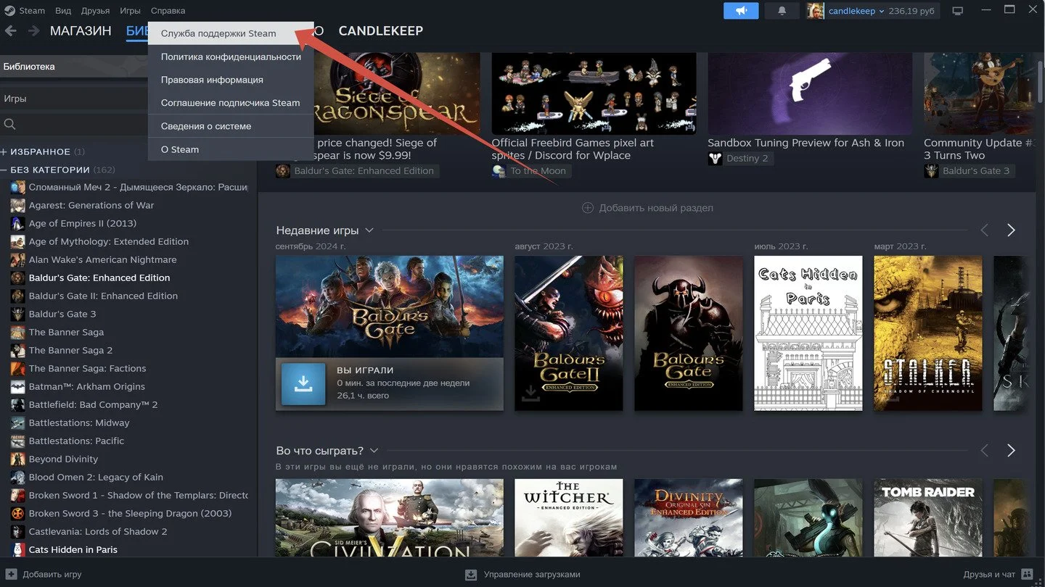This screenshot has height=587, width=1045.
Task: Switch to the МАГАЗИН tab
Action: pyautogui.click(x=81, y=30)
